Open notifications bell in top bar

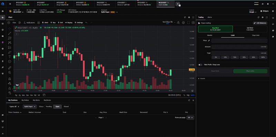tap(268, 4)
